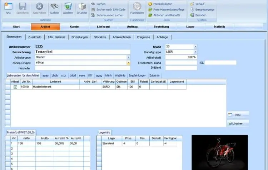Click the Drucken printer icon

82,6
